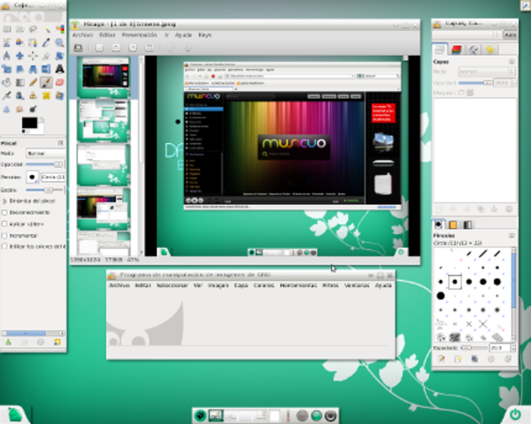Click the edit brush button under Pinceles

tap(442, 360)
